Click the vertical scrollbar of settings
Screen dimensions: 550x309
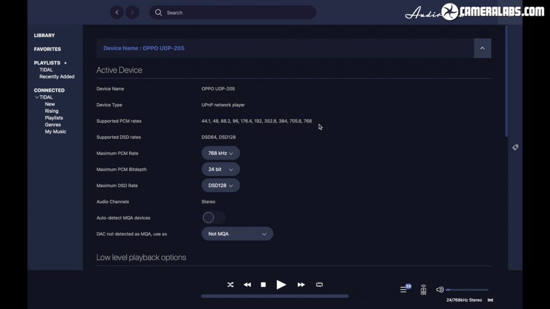point(506,81)
